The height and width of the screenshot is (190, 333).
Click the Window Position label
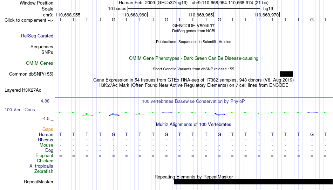pos(36,3)
